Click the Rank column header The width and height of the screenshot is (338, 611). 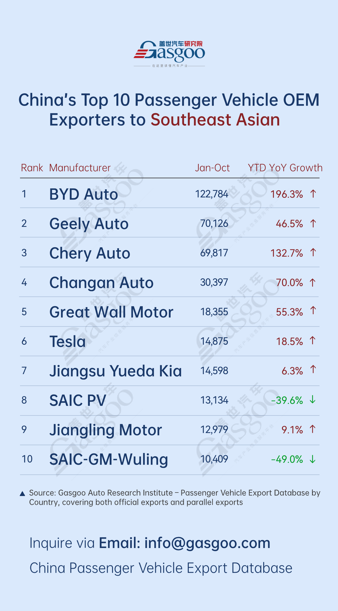(32, 168)
